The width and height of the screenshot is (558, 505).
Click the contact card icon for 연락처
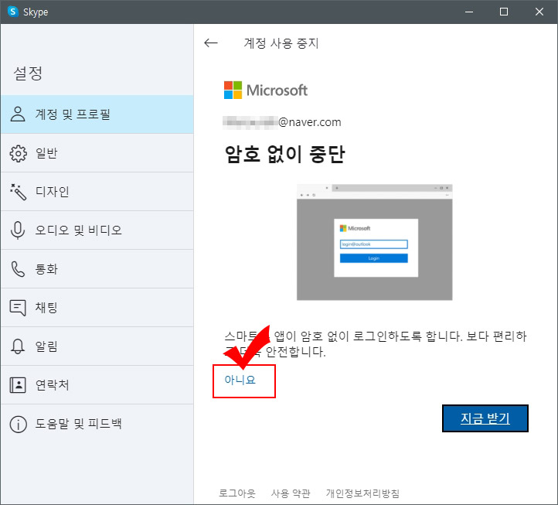click(18, 385)
